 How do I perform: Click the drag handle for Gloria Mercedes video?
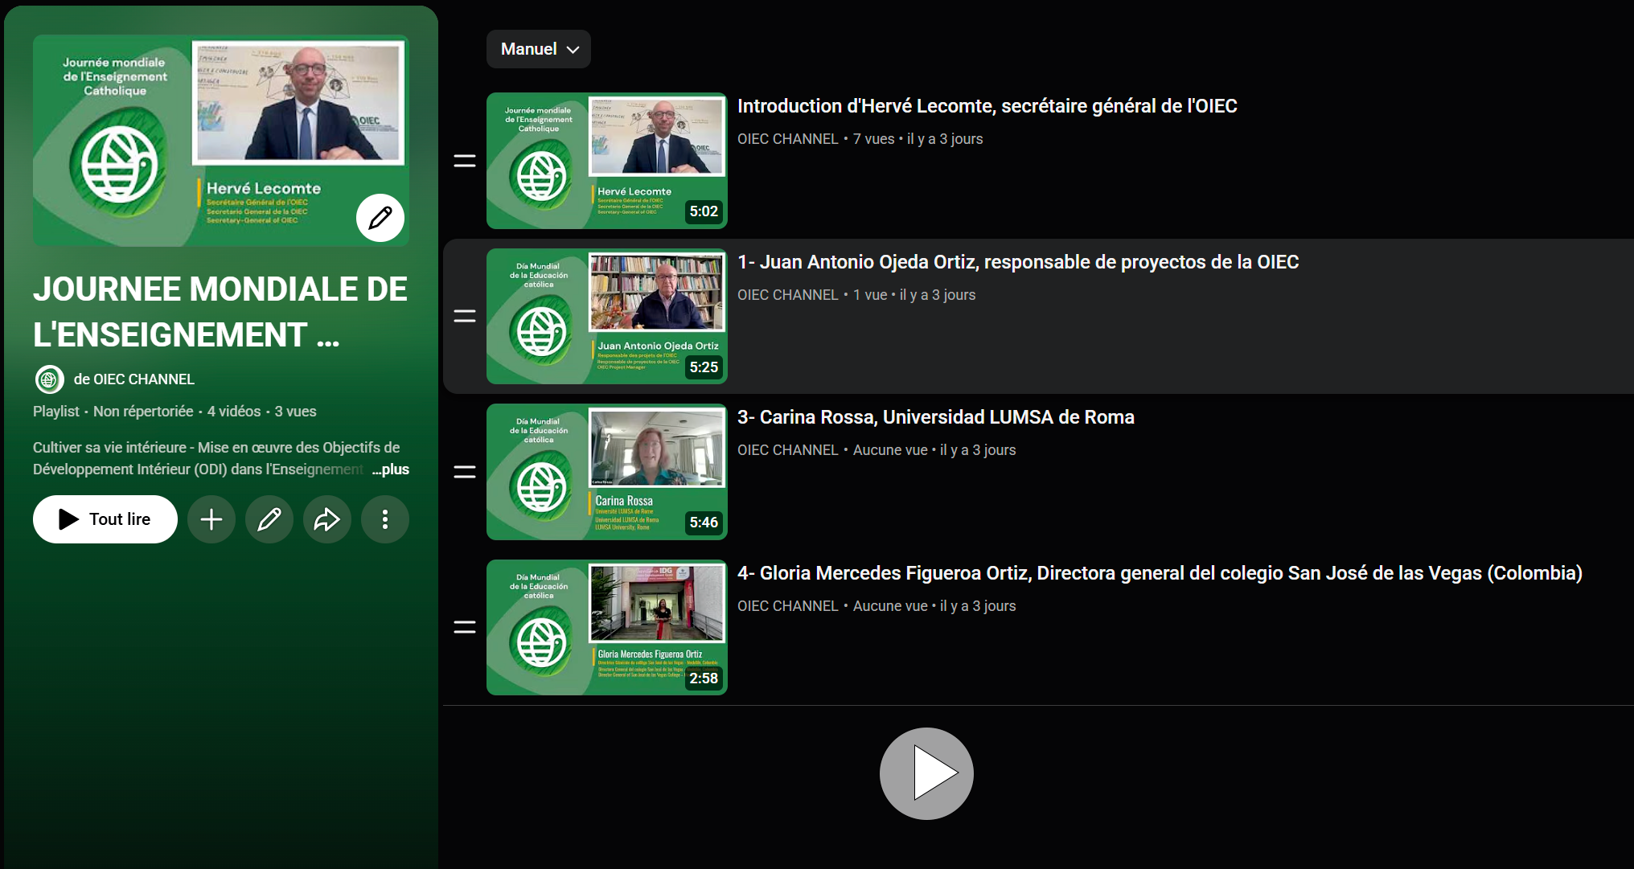(465, 627)
